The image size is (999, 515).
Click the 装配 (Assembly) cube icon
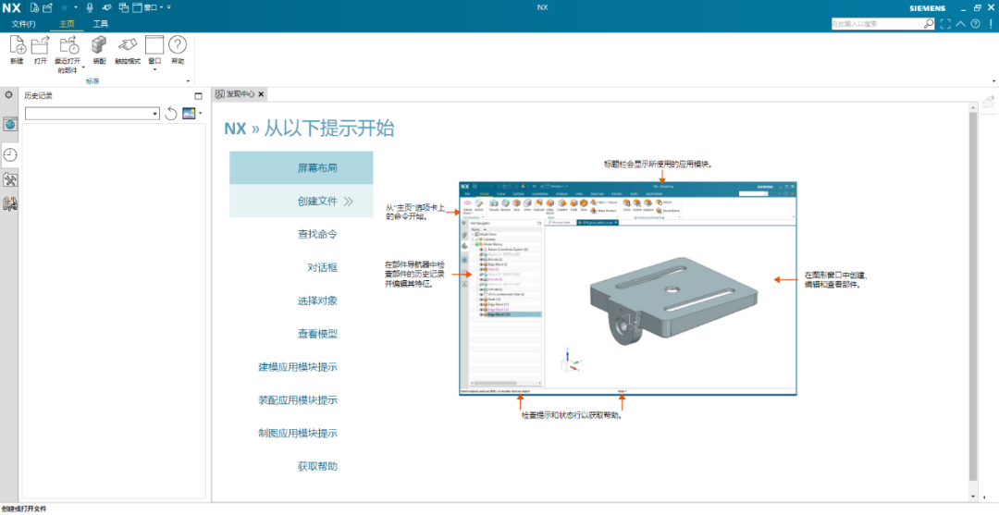tap(99, 45)
